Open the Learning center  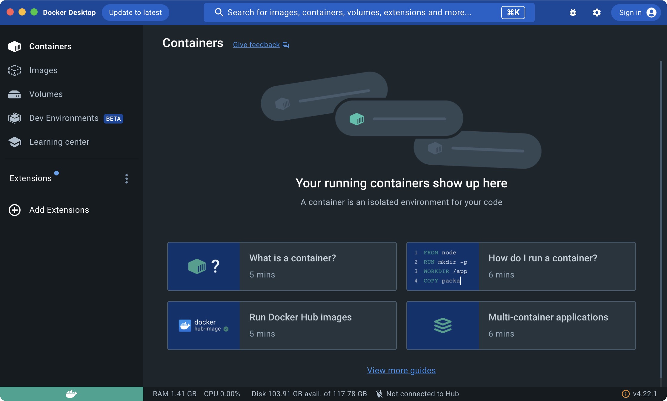(59, 142)
